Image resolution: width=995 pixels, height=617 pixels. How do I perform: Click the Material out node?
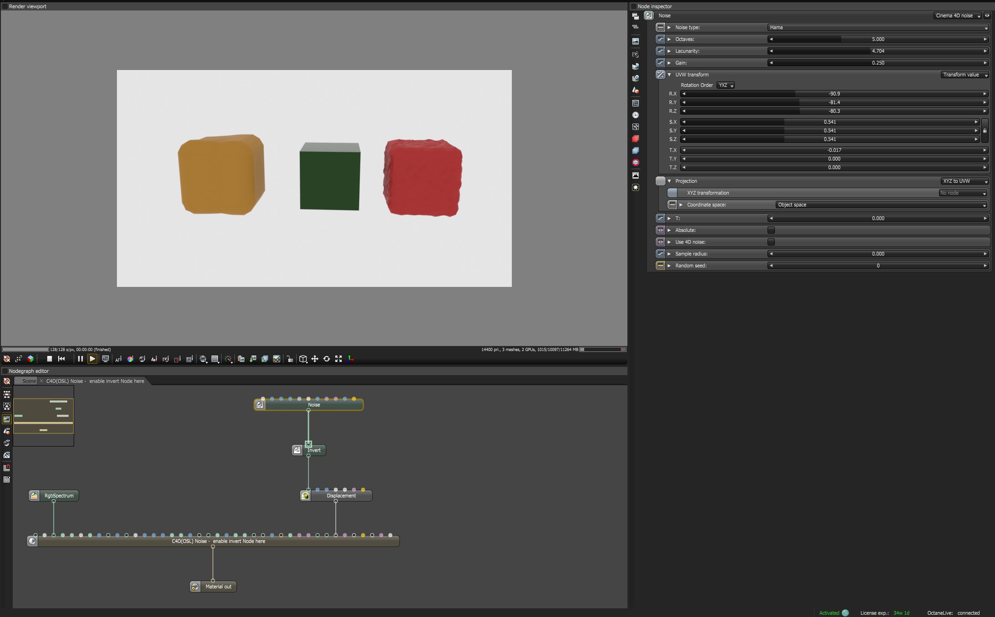tap(218, 587)
